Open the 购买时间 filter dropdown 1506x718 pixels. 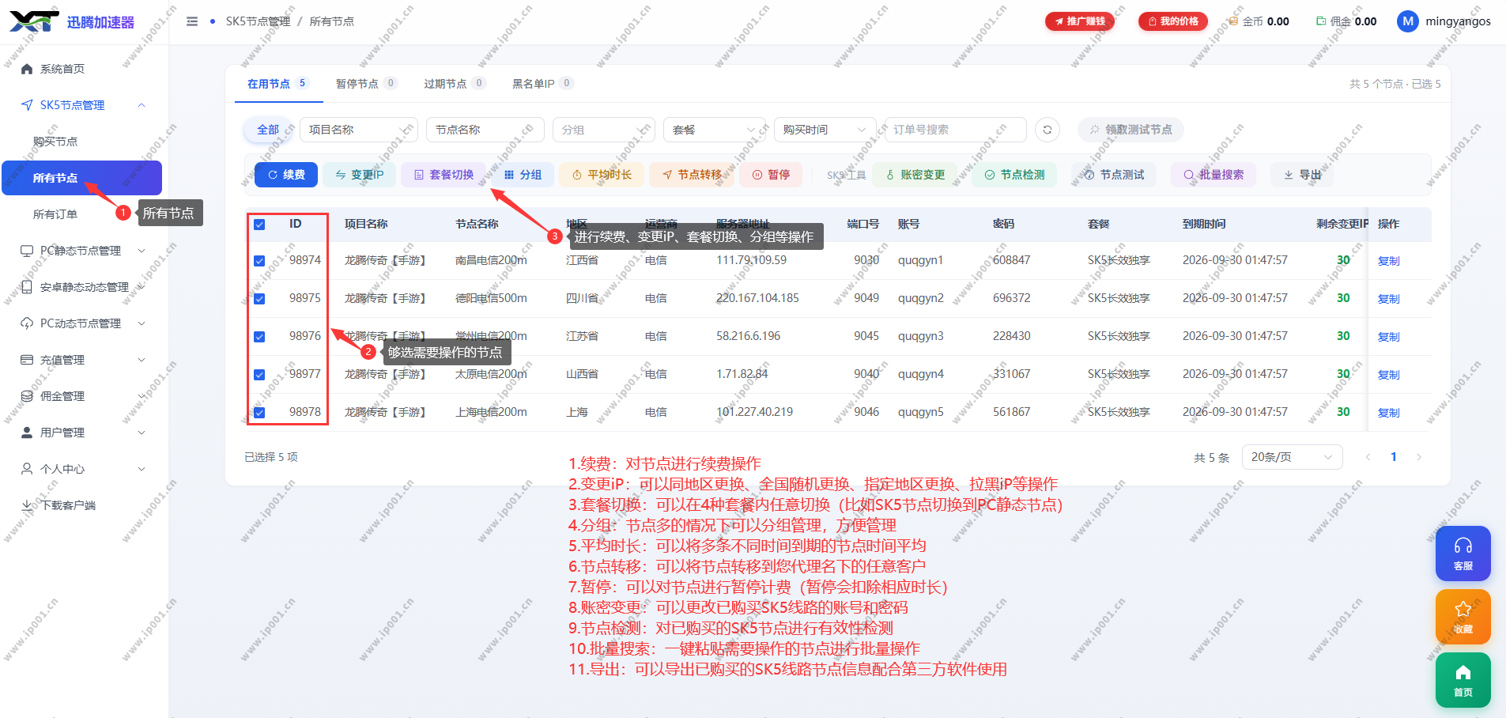825,130
